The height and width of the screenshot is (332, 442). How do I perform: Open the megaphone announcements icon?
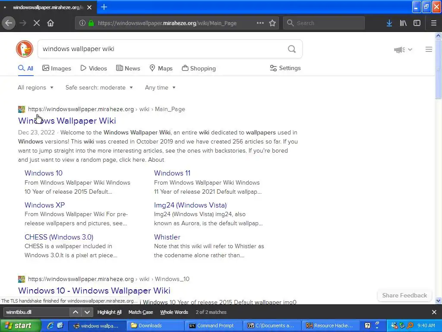[399, 50]
